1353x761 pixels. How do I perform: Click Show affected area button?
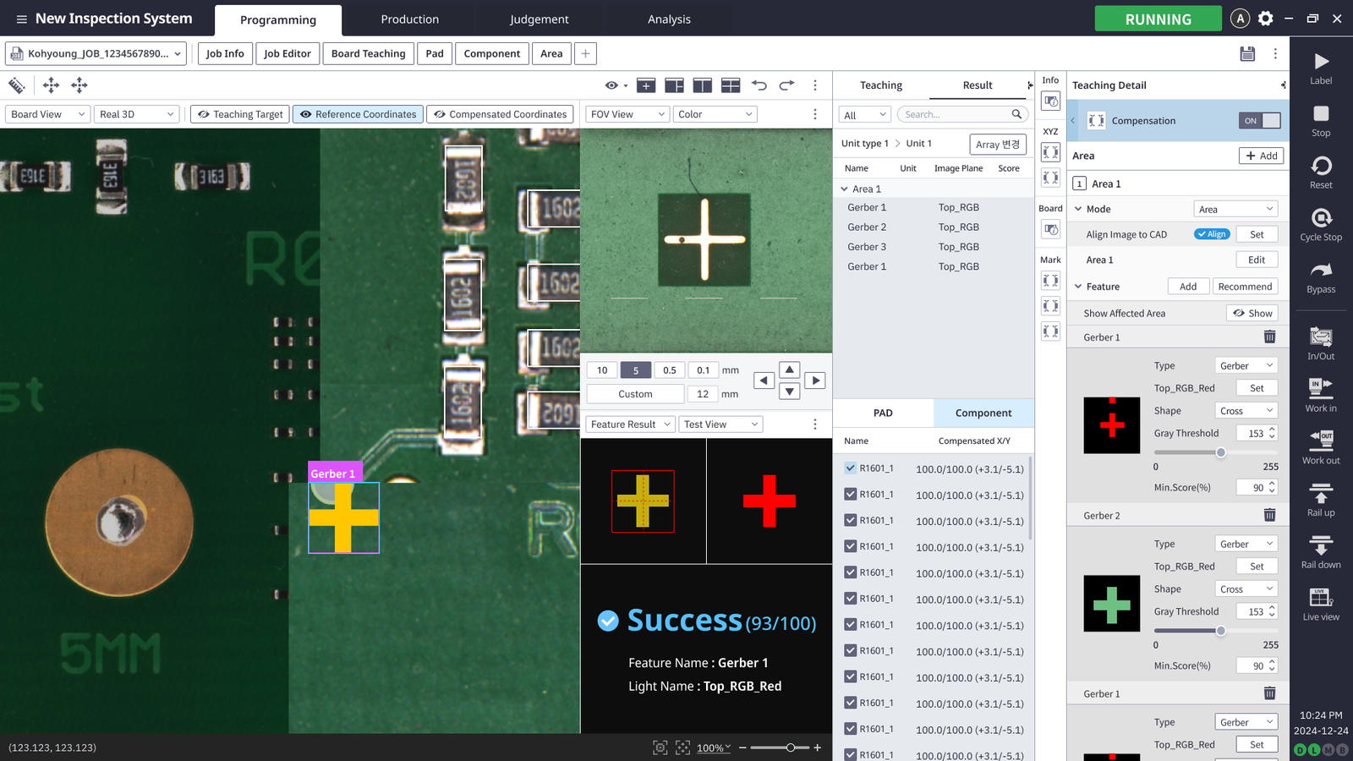[x=1252, y=313]
